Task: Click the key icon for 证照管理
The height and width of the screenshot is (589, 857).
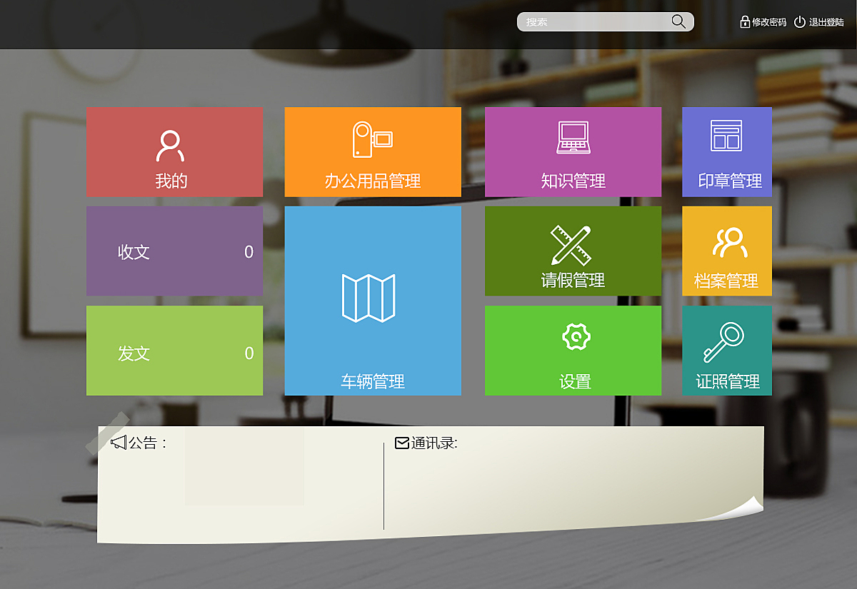Action: (x=723, y=343)
